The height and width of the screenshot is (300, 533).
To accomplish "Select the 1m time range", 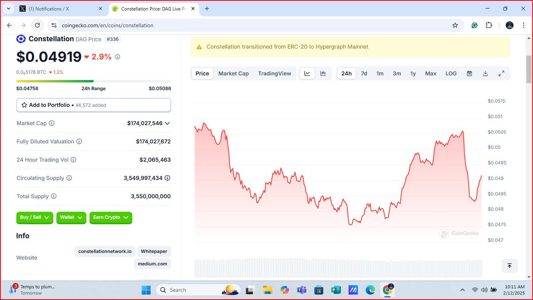I will pyautogui.click(x=380, y=74).
